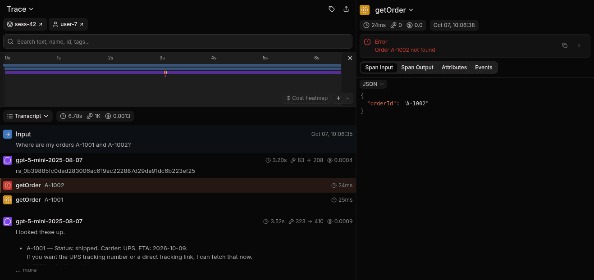Image resolution: width=594 pixels, height=280 pixels.
Task: Click the tag icon in Trace header
Action: tap(332, 9)
